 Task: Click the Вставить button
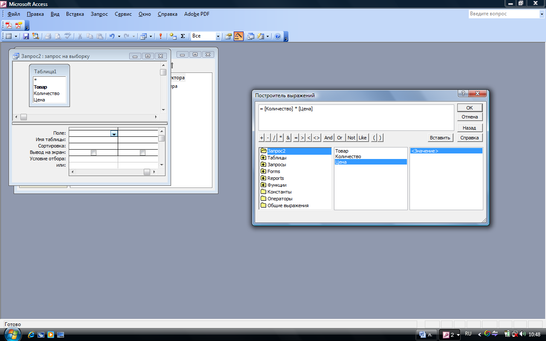440,138
